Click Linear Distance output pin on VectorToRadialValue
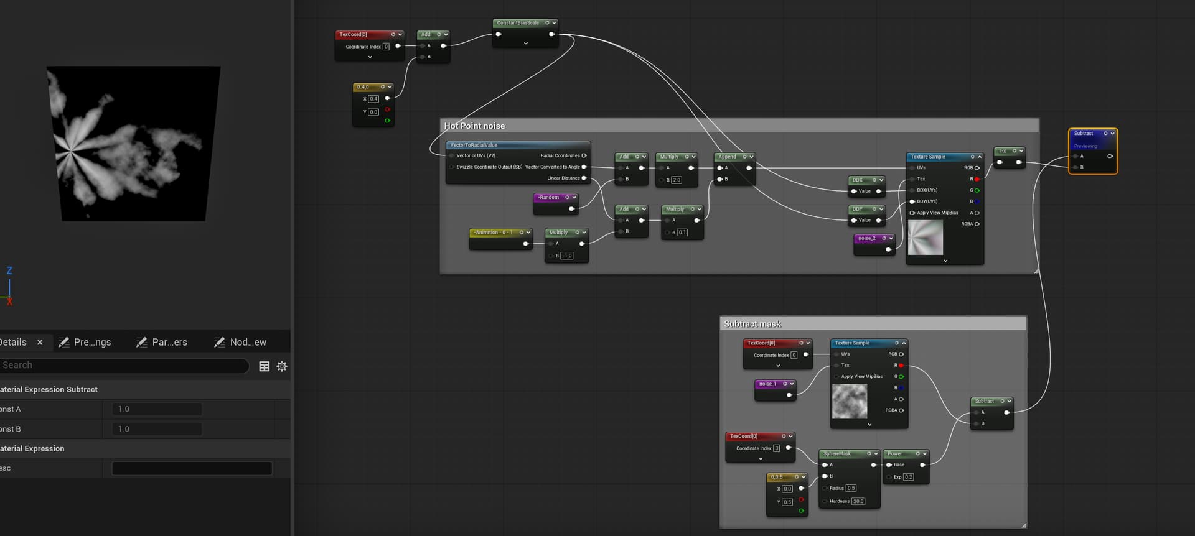The image size is (1195, 536). point(584,178)
